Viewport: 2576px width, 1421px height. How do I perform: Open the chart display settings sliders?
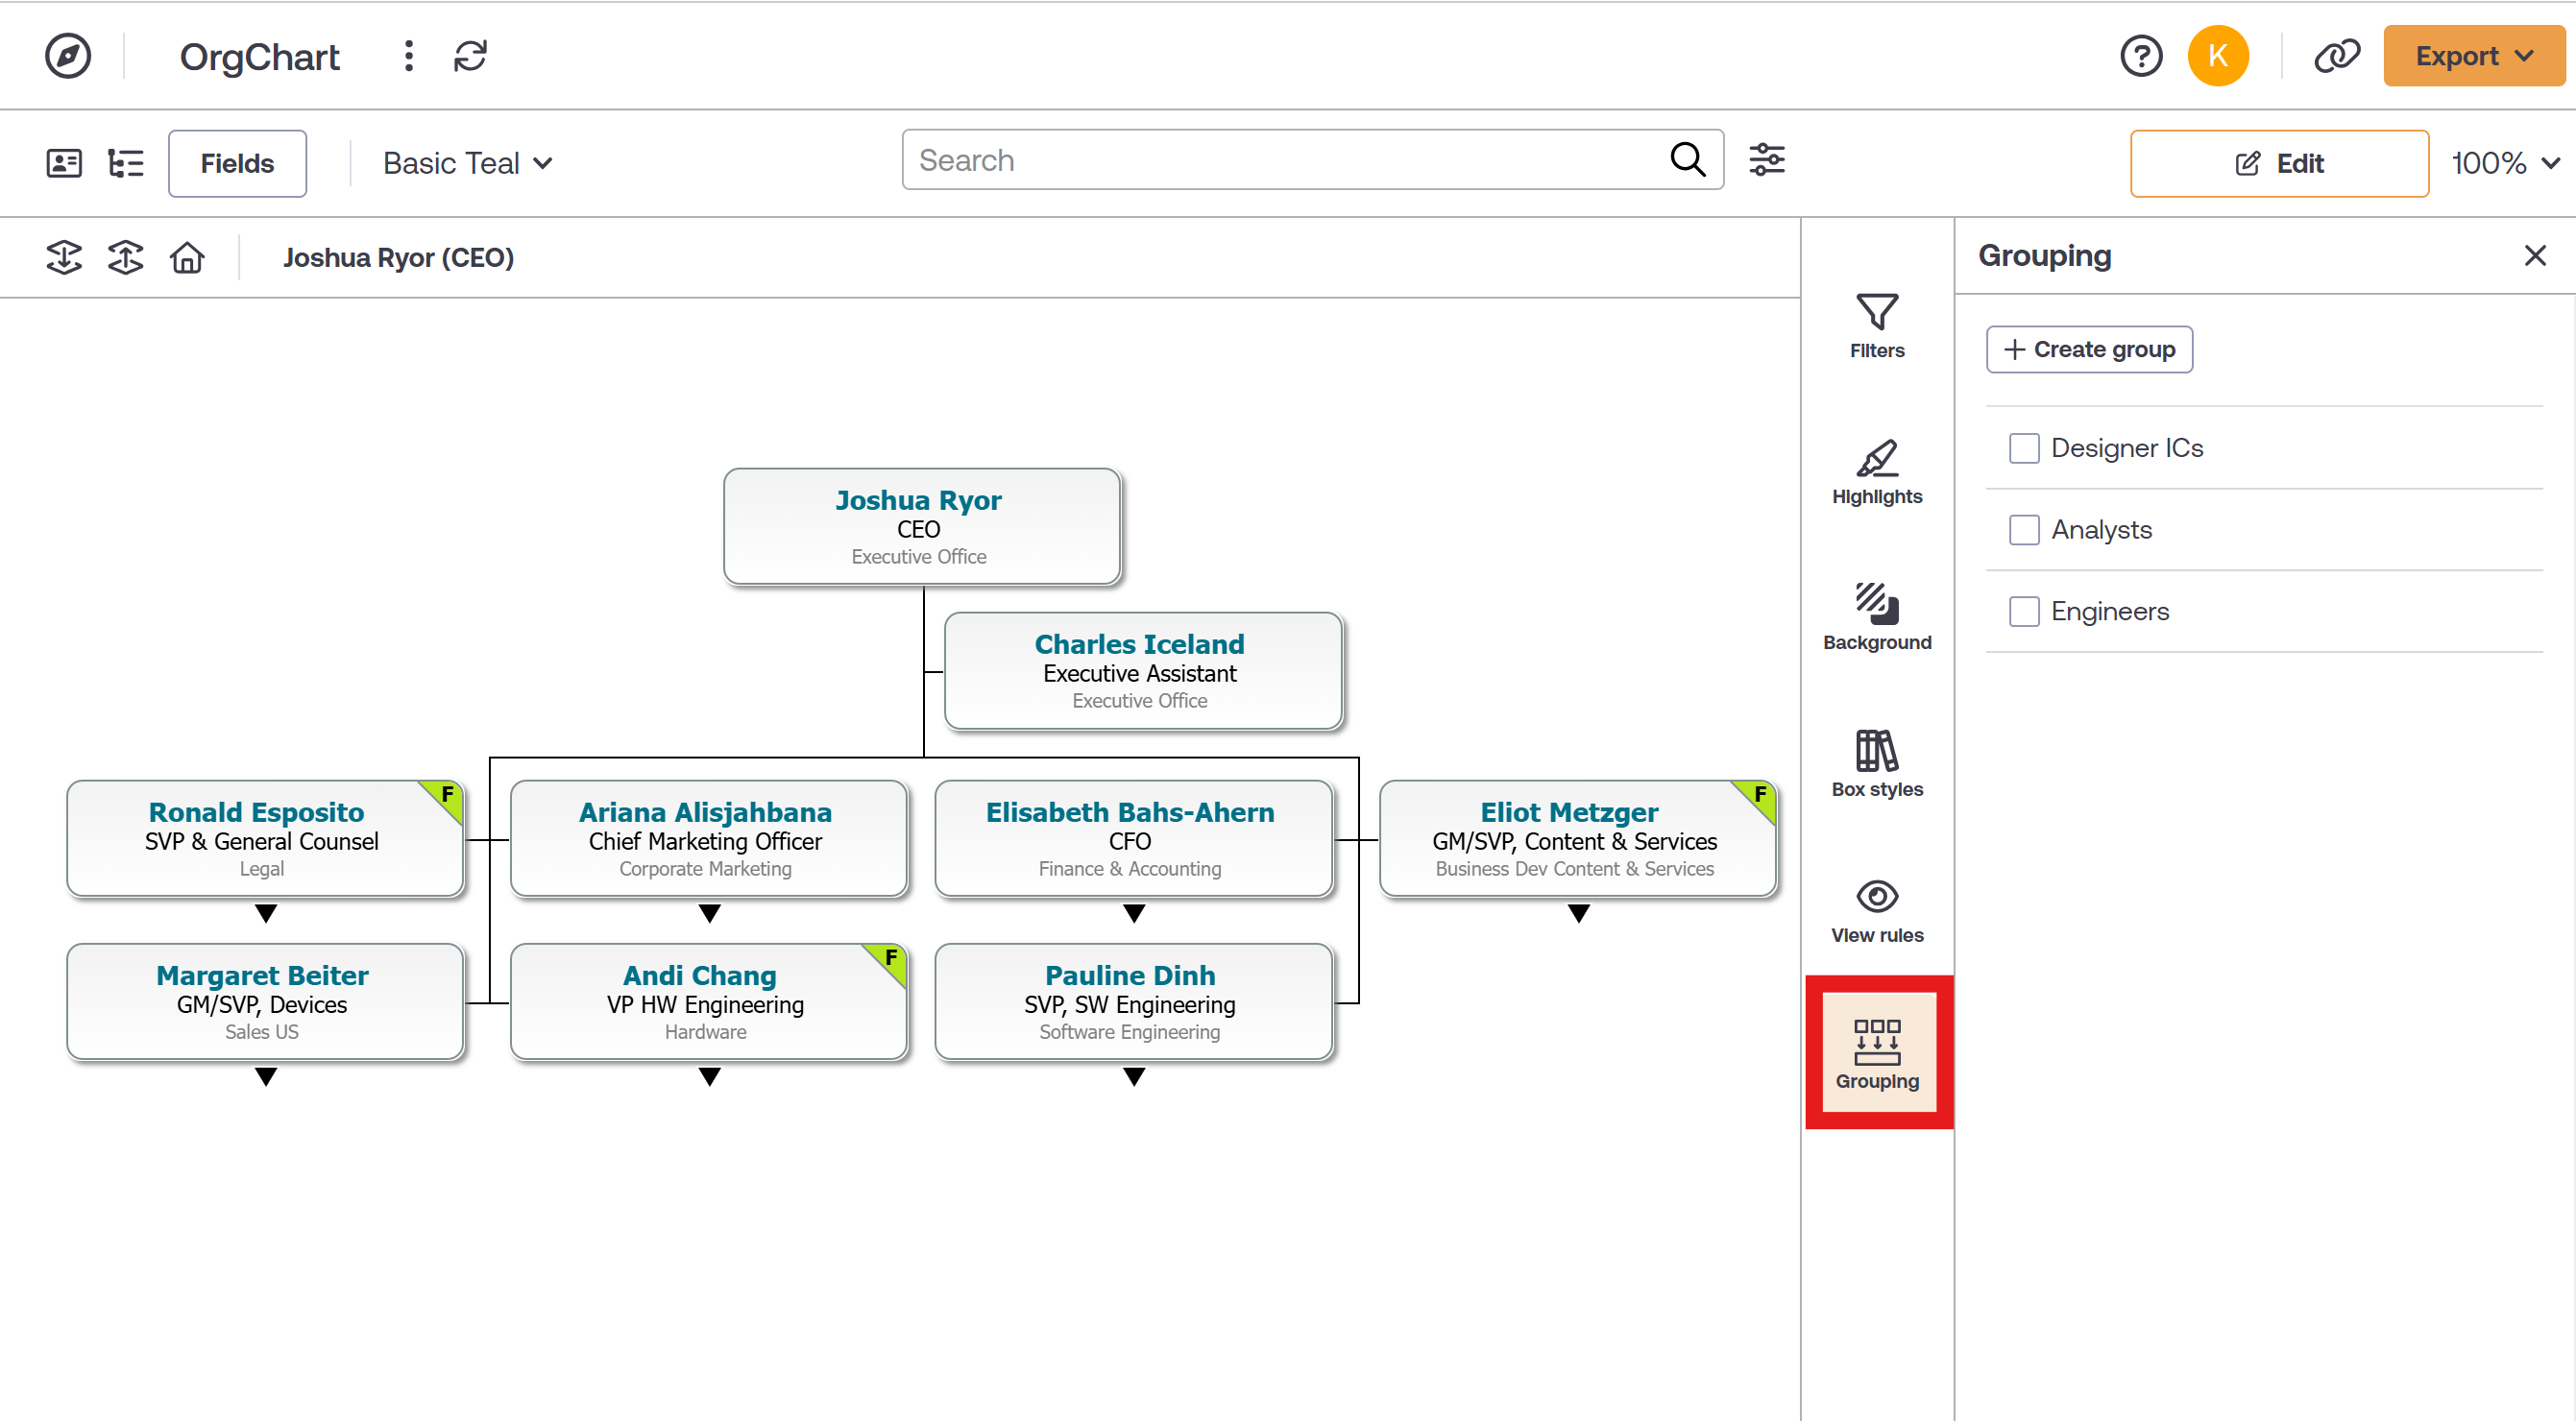coord(1767,158)
